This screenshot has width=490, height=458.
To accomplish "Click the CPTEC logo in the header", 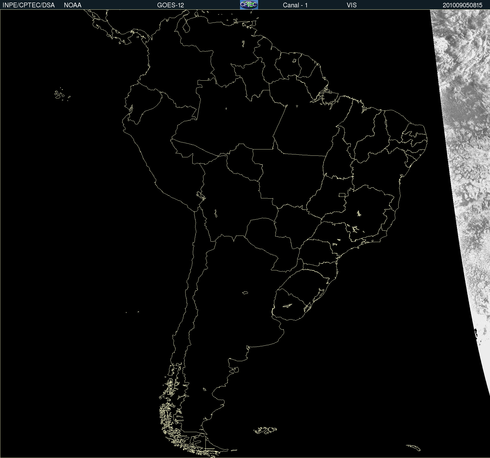I will tap(249, 5).
